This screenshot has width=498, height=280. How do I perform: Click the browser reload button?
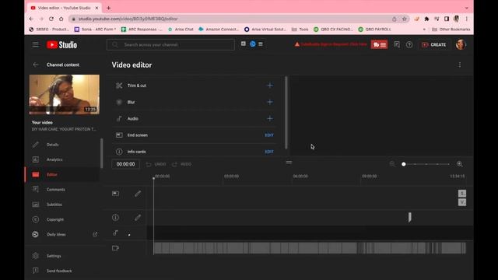click(51, 19)
